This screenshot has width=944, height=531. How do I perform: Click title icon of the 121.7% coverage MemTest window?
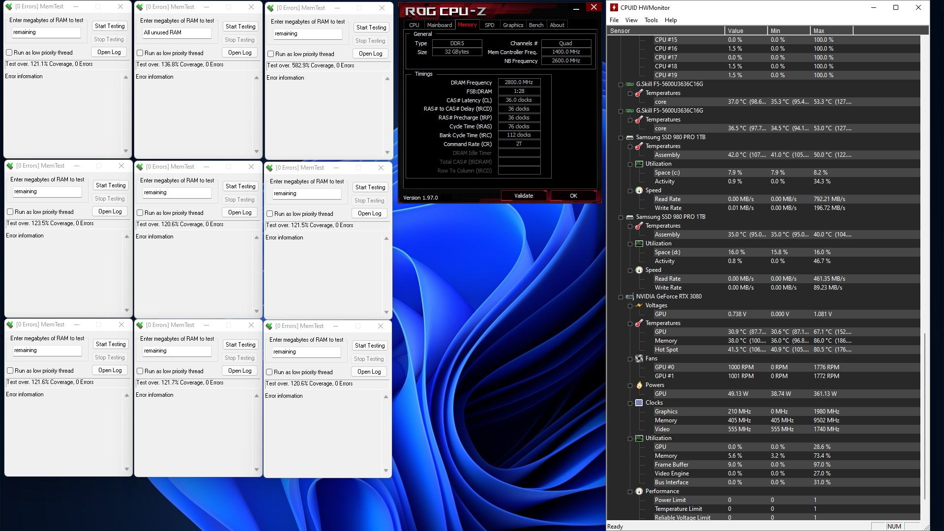pyautogui.click(x=140, y=325)
